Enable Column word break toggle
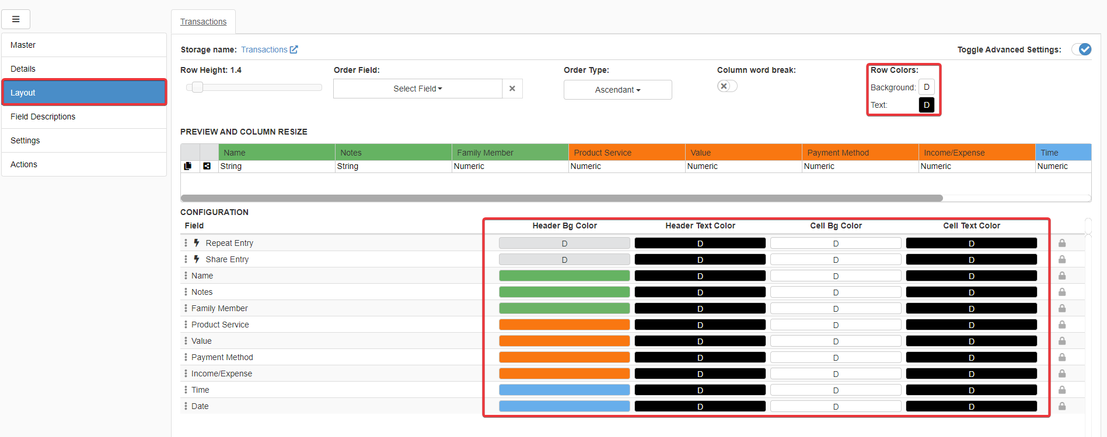 pos(727,86)
